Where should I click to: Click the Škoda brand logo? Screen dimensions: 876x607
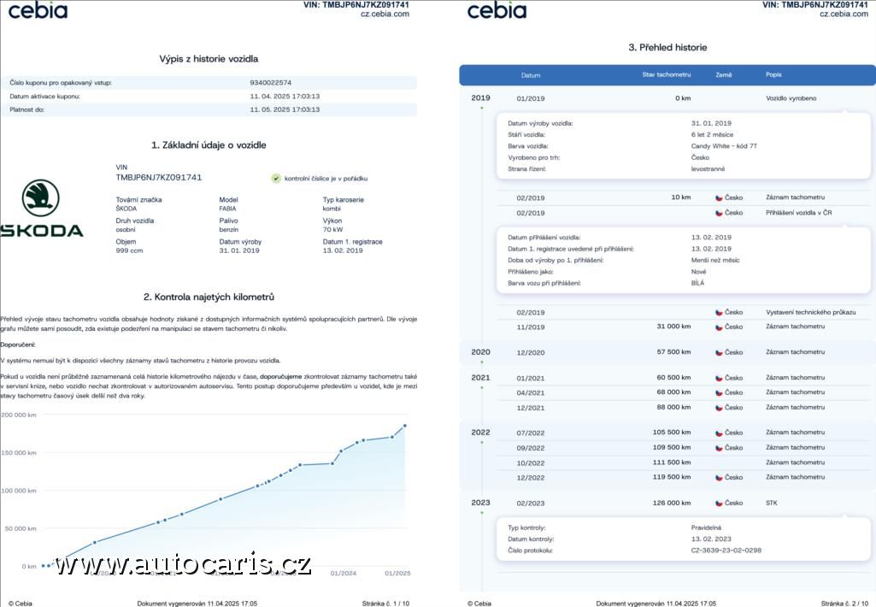pos(41,209)
